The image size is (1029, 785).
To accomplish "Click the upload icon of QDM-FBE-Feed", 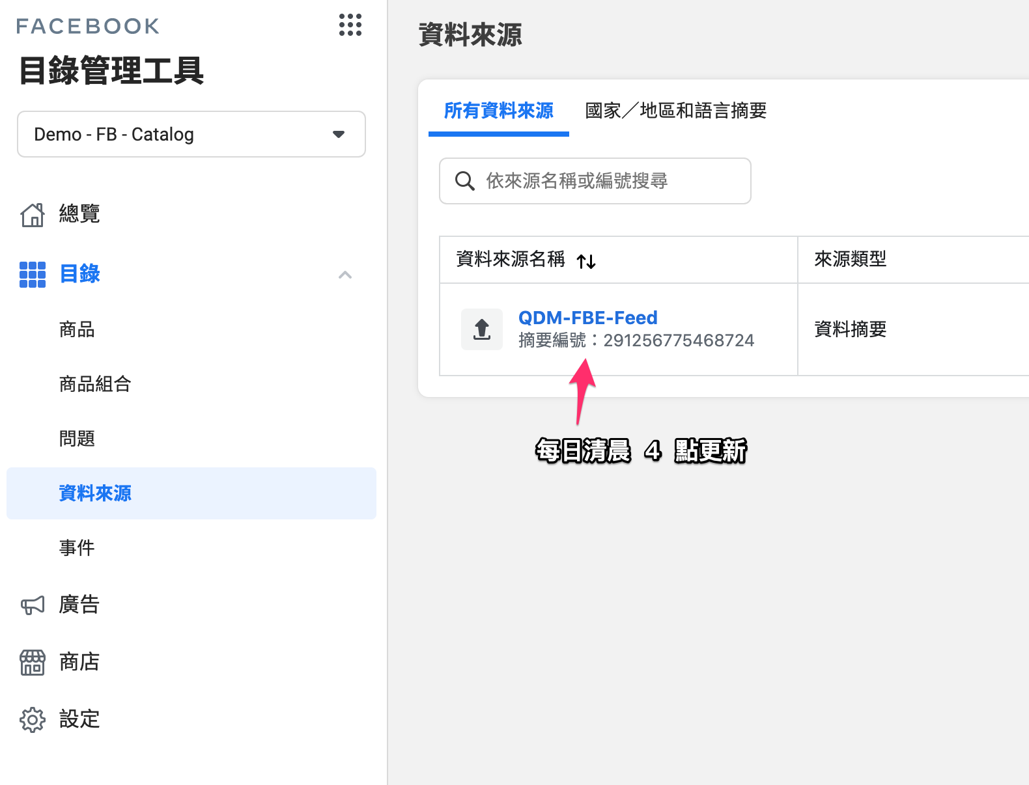I will click(x=482, y=329).
